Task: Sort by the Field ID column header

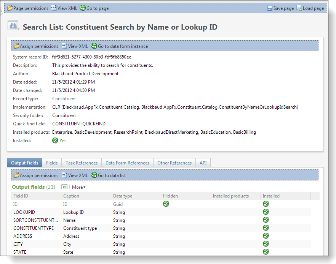Action: (20, 196)
